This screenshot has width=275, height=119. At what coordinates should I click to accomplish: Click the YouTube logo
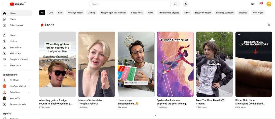(x=17, y=4)
